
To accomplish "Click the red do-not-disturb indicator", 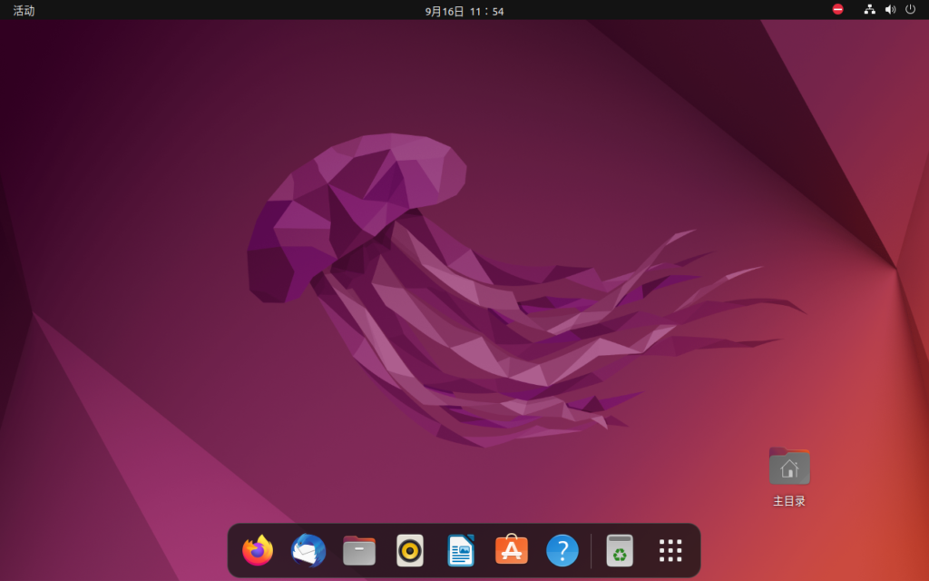I will 836,10.
